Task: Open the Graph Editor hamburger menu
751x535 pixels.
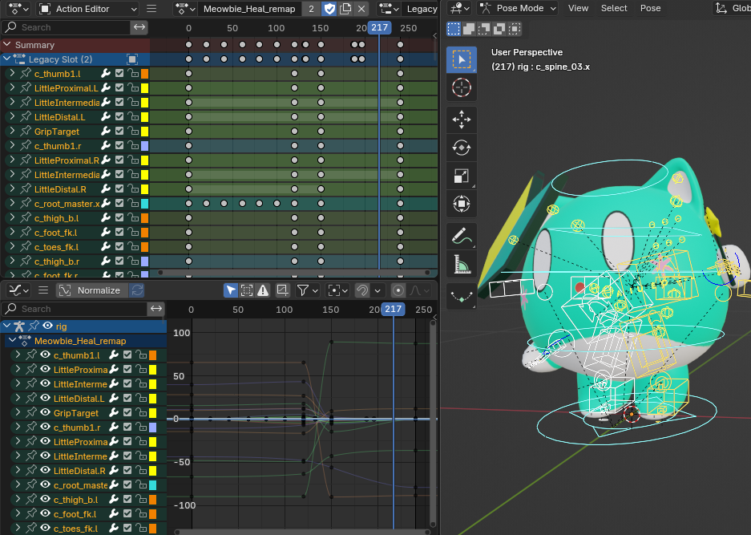Action: 43,290
